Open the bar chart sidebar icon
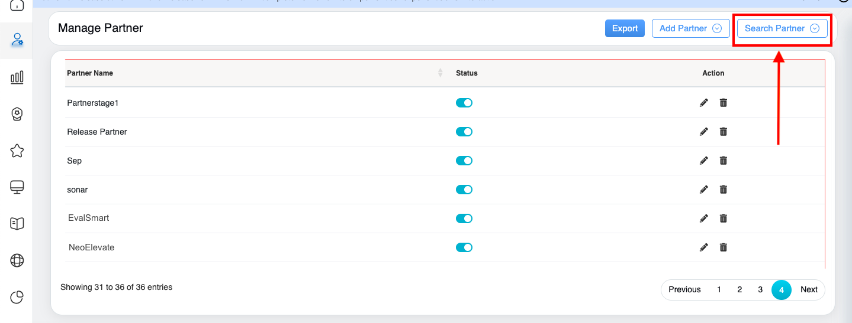Image resolution: width=852 pixels, height=323 pixels. coord(17,77)
